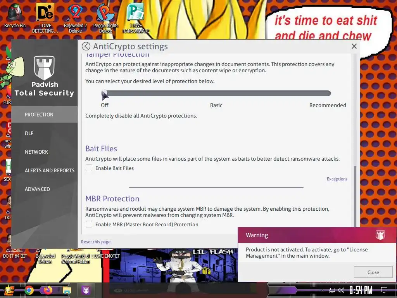This screenshot has height=298, width=397.
Task: Close the AntiCrypto settings window
Action: 354,46
